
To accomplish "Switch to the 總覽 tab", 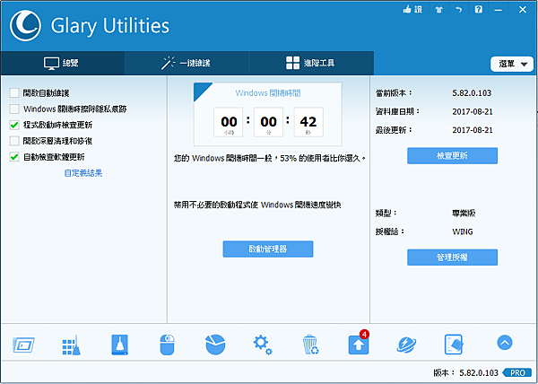I will pyautogui.click(x=62, y=63).
